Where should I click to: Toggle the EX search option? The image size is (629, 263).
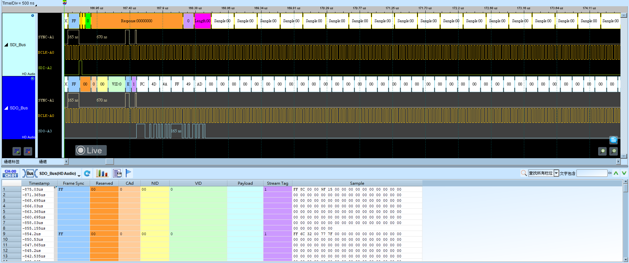point(610,173)
